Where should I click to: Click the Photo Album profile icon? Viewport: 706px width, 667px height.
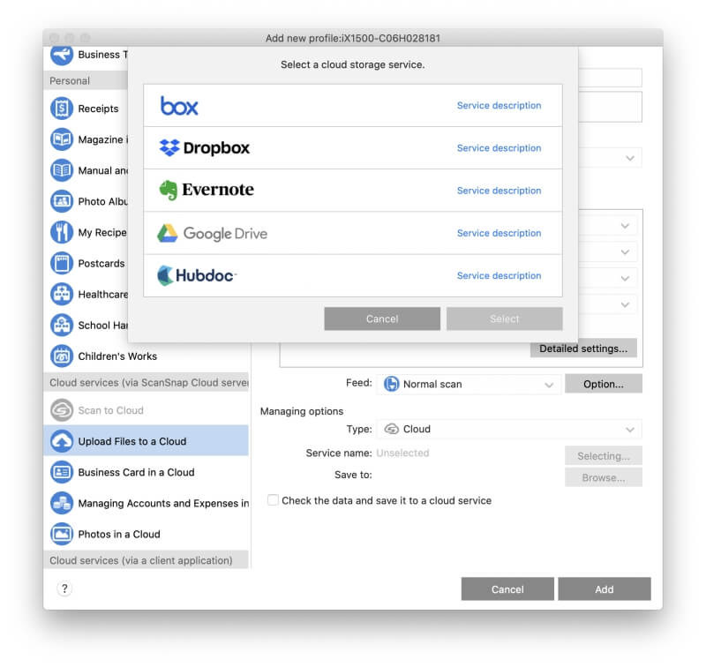[x=62, y=201]
